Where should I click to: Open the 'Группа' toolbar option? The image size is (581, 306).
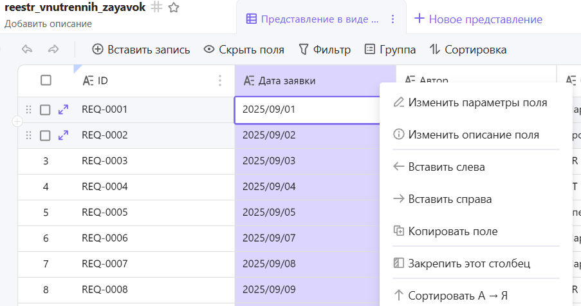coord(390,50)
